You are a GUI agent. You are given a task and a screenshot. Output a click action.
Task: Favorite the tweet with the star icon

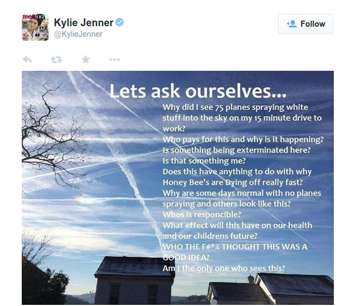click(86, 59)
